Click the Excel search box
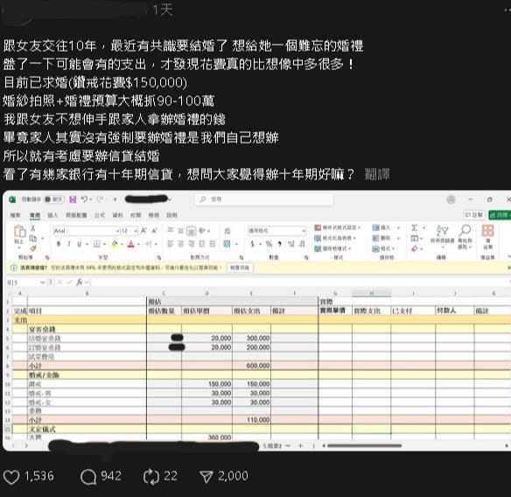The height and width of the screenshot is (497, 511). [264, 199]
